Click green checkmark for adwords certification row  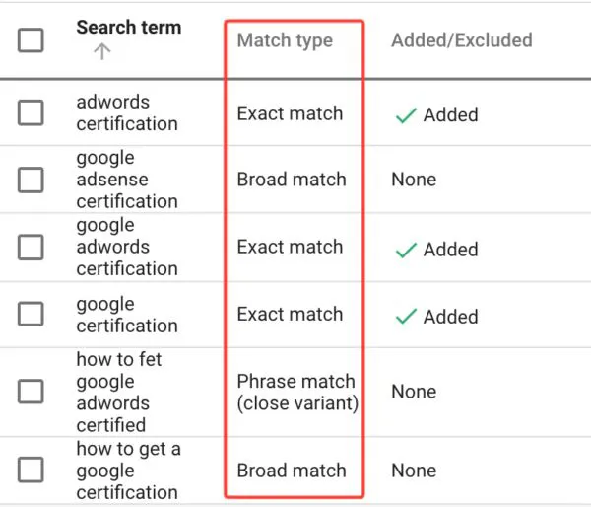(405, 115)
